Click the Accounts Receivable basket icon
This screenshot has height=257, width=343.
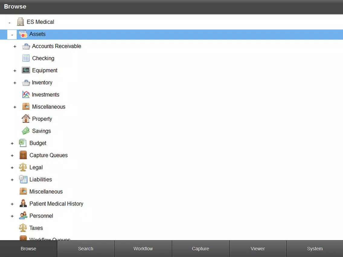tap(26, 46)
